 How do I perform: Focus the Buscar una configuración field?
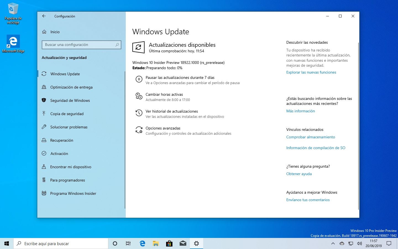click(x=82, y=45)
